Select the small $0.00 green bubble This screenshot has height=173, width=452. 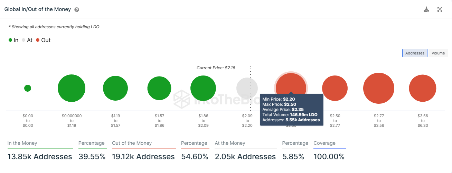28,88
